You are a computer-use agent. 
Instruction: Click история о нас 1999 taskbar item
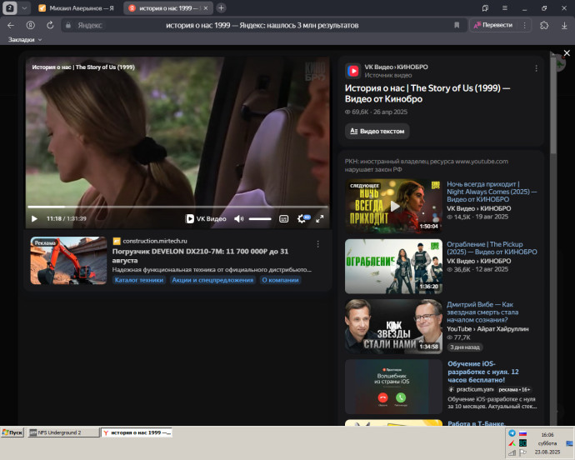[x=137, y=432]
